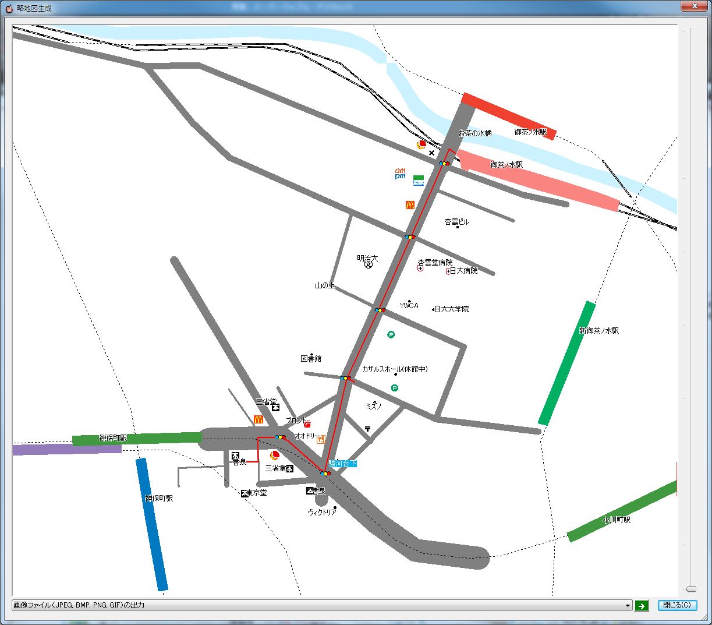Click the bookstore icon above left 書泉
Screen dimensions: 712x625
click(235, 455)
